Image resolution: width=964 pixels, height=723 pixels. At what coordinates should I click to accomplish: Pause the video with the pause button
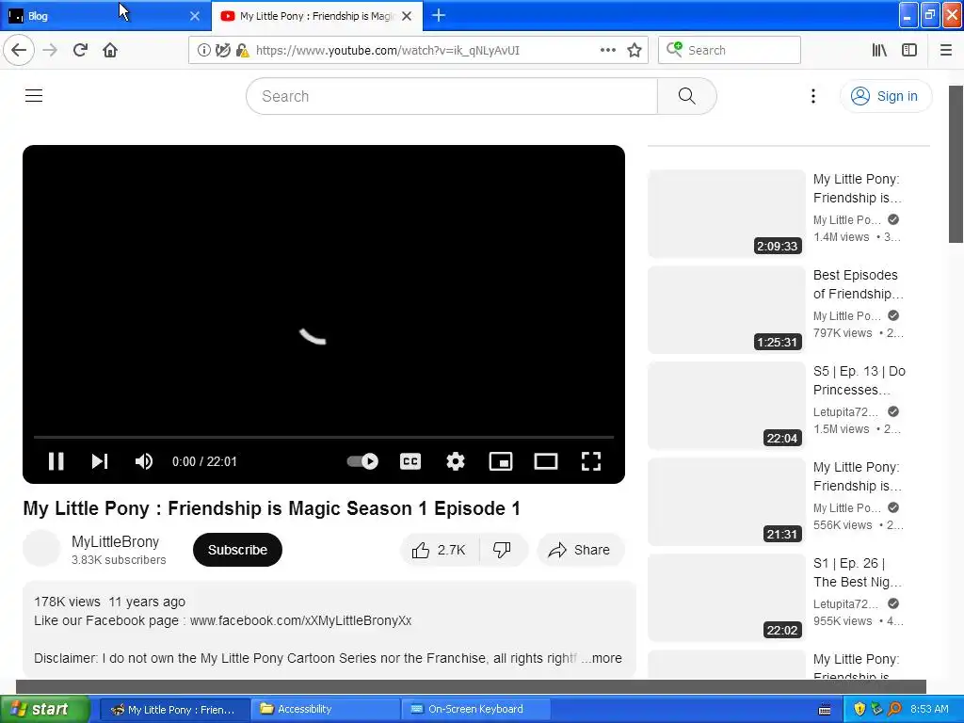[x=56, y=461]
